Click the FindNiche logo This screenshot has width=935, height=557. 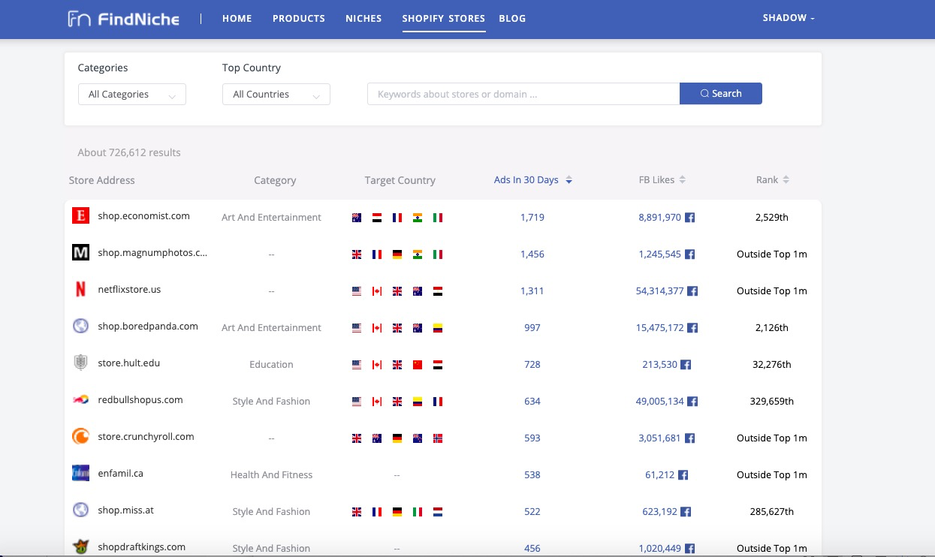124,19
